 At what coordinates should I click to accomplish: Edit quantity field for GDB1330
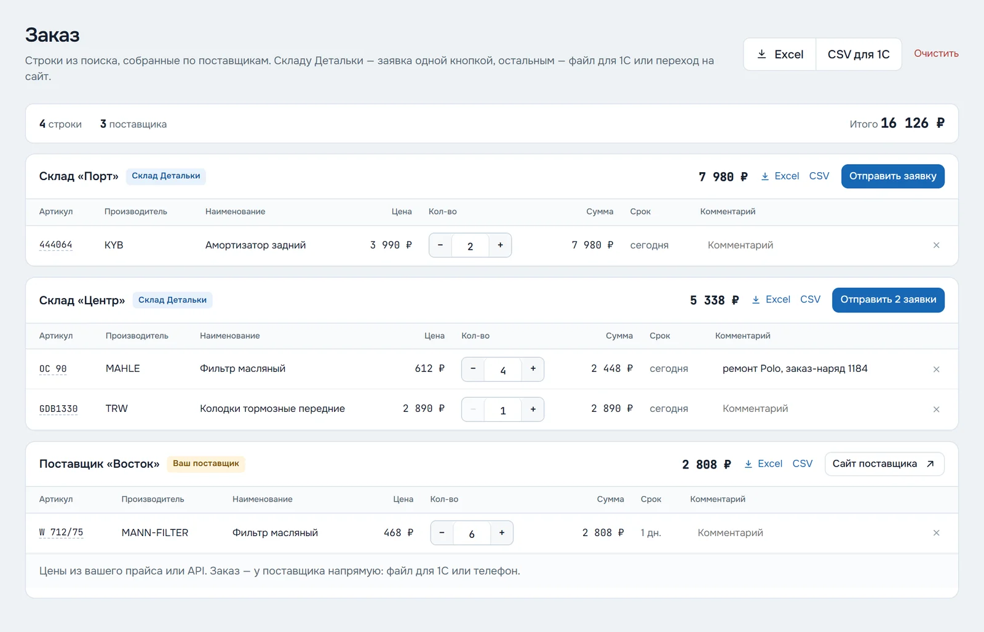click(503, 410)
